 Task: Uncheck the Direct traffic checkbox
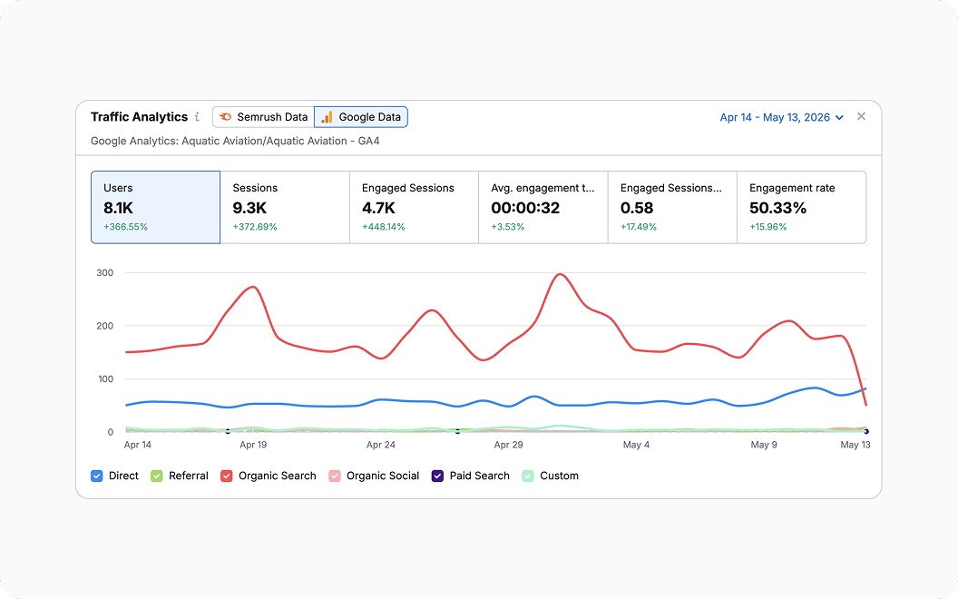pos(96,476)
